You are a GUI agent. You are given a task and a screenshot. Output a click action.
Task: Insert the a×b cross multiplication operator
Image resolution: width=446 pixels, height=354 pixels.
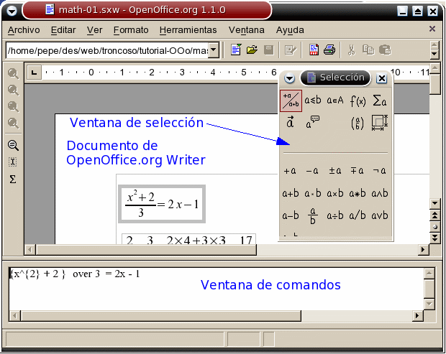point(335,193)
